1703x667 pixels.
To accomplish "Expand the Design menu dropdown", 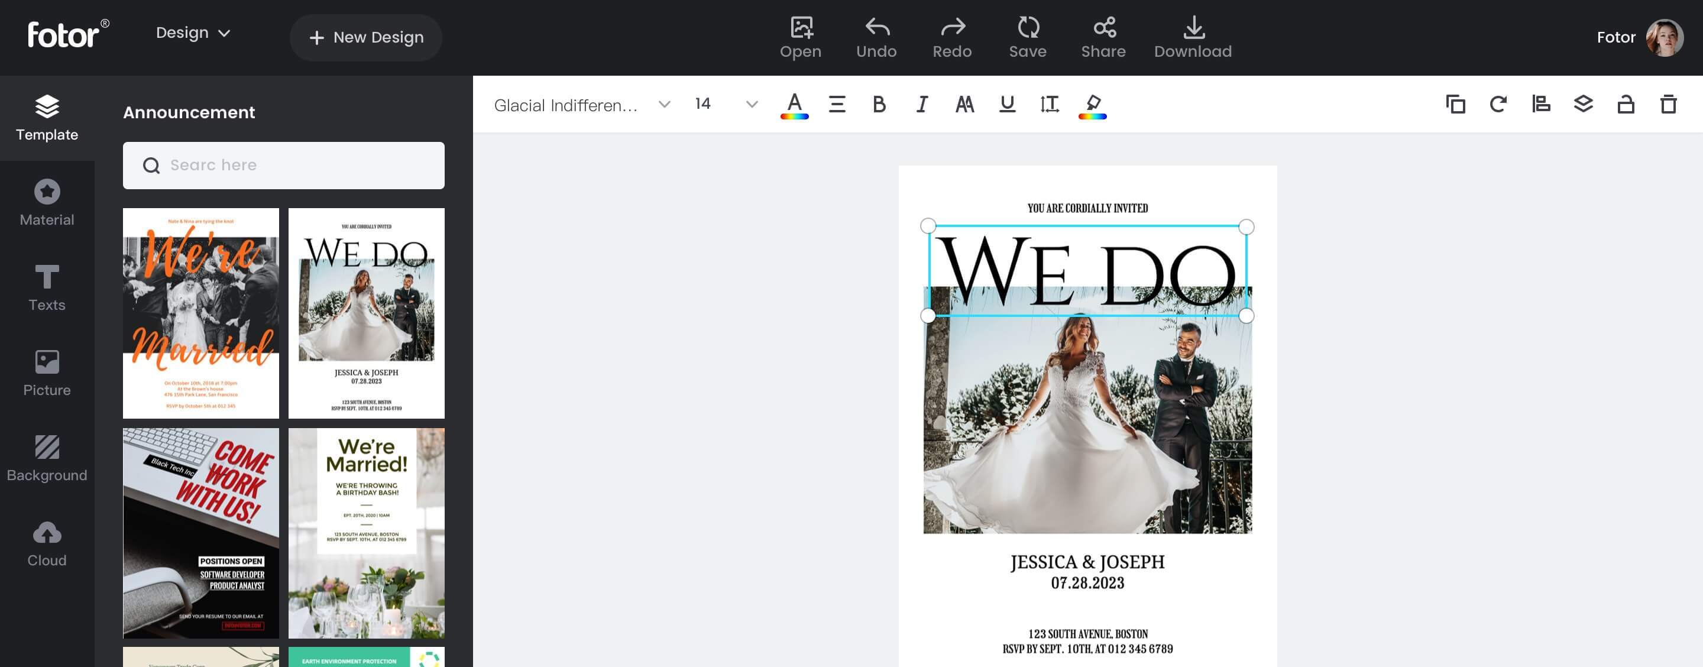I will point(193,33).
